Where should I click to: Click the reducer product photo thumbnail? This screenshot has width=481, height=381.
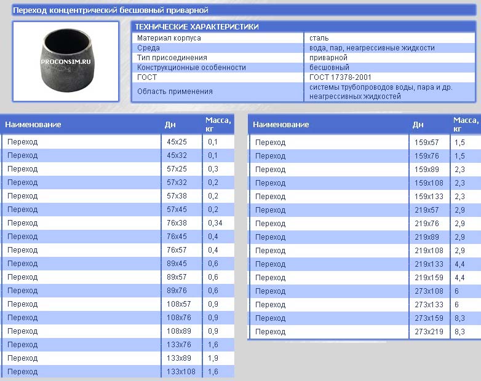(x=66, y=61)
